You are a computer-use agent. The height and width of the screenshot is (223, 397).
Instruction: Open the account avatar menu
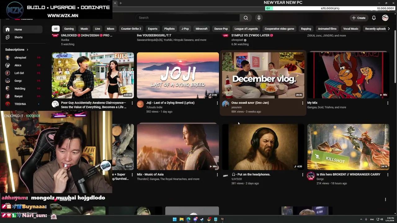click(385, 18)
